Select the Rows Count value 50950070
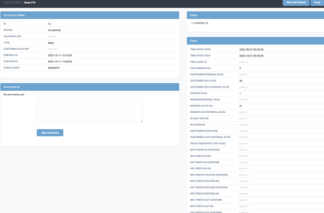Viewport: 324px width, 213px height. click(54, 68)
